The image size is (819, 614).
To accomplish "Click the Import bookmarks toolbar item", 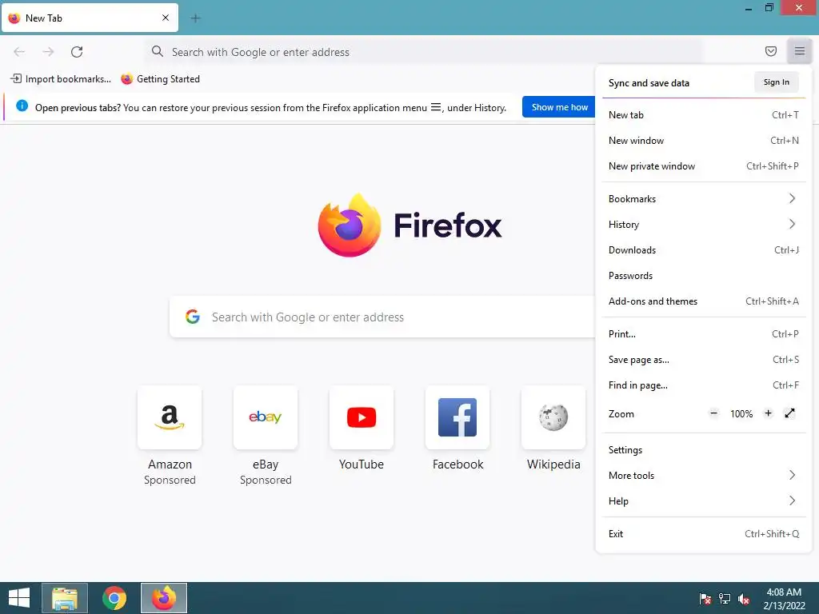I will click(x=61, y=79).
